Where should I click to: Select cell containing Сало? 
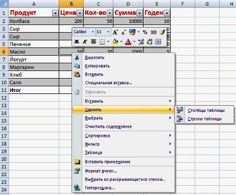tap(34, 82)
